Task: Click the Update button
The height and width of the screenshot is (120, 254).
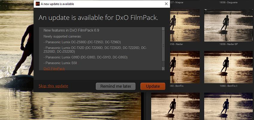Action: [x=153, y=86]
